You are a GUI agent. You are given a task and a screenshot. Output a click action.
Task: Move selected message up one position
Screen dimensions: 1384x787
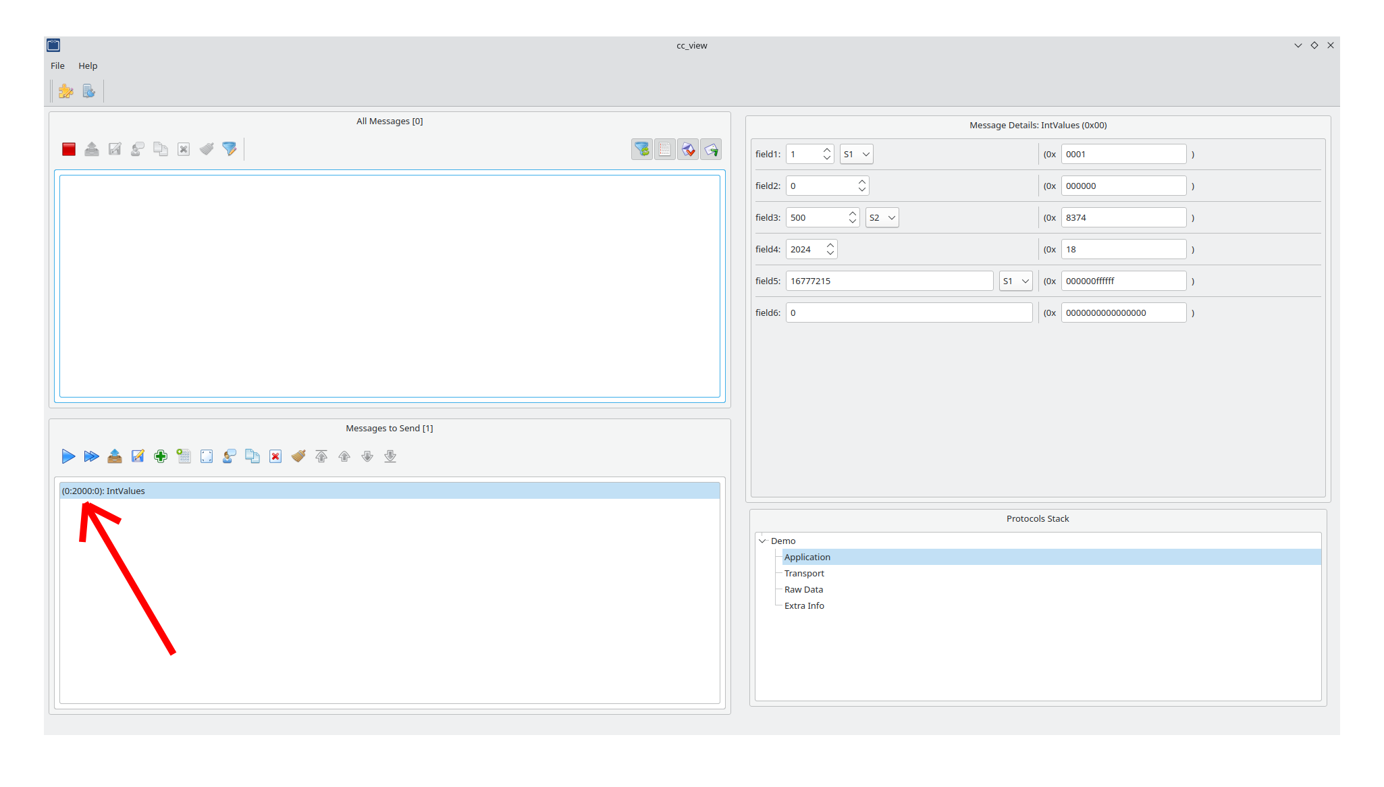[344, 456]
